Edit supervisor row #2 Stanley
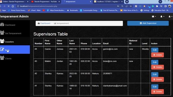The image size is (173, 97). pos(155,74)
